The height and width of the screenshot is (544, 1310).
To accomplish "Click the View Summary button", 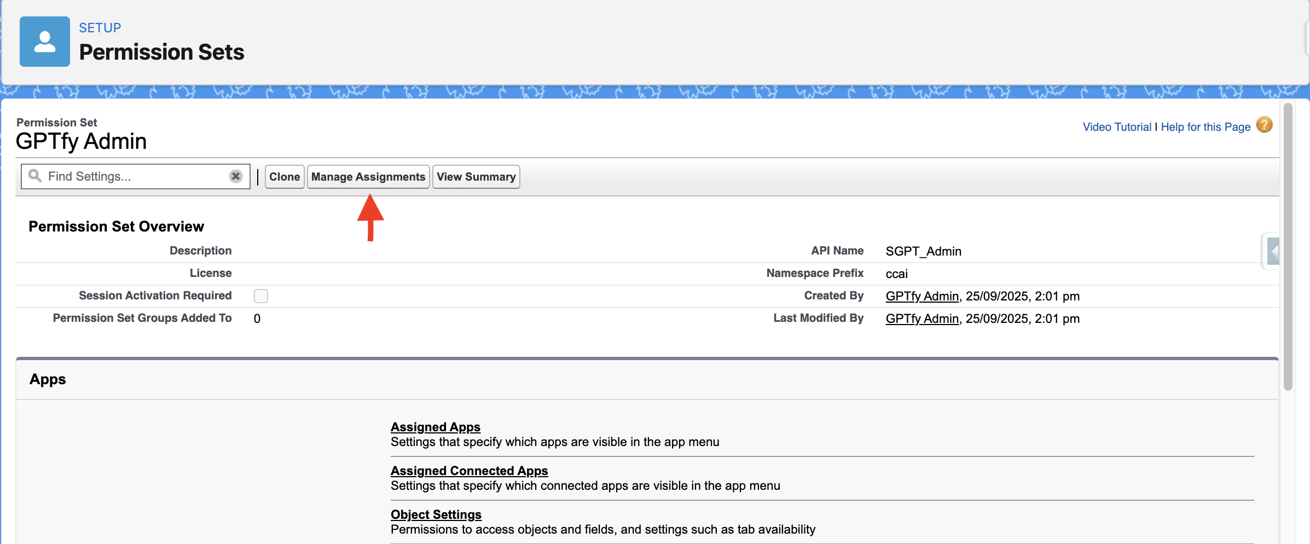I will point(476,177).
